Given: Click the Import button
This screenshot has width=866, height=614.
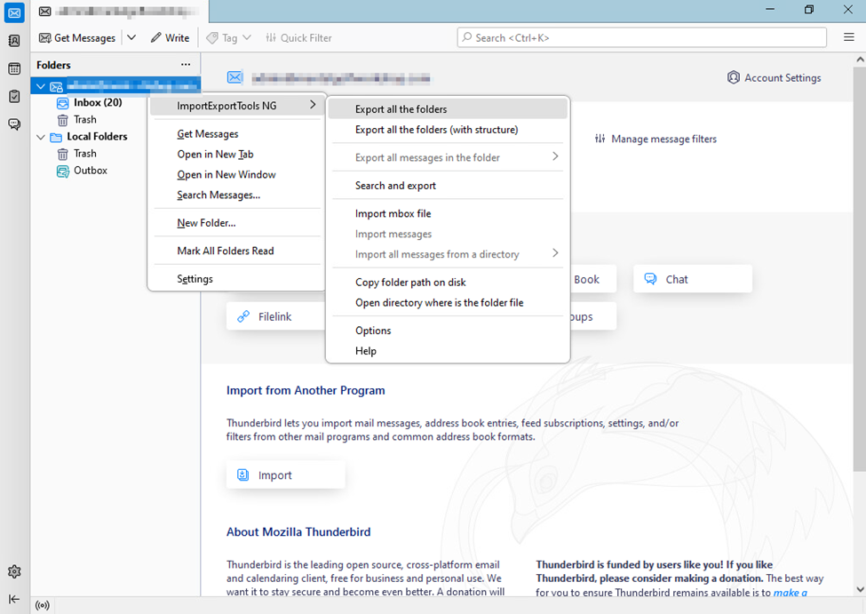Looking at the screenshot, I should [285, 475].
